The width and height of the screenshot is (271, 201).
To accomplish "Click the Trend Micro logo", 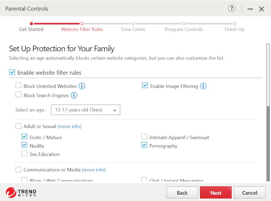I will (21, 192).
